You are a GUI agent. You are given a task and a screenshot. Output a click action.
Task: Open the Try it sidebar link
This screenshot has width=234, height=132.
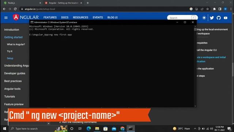10,51
